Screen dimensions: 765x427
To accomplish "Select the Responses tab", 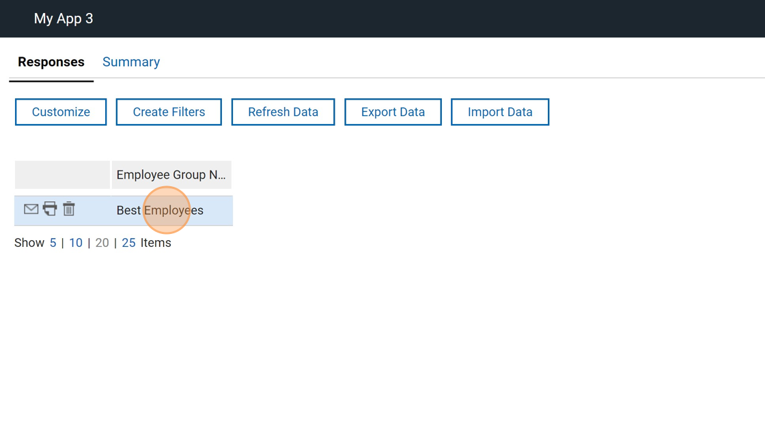I will pyautogui.click(x=51, y=62).
